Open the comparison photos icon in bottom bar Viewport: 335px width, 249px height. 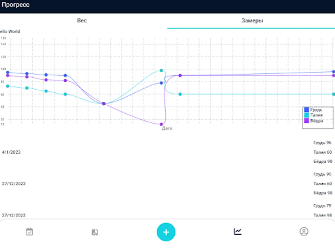click(95, 232)
